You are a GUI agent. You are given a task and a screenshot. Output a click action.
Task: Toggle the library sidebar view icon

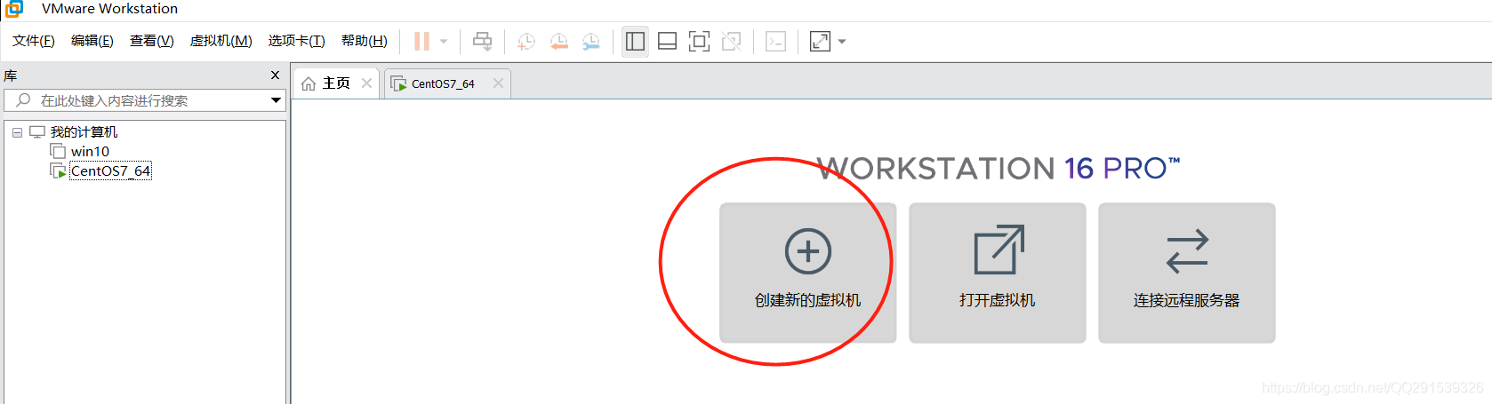coord(635,42)
